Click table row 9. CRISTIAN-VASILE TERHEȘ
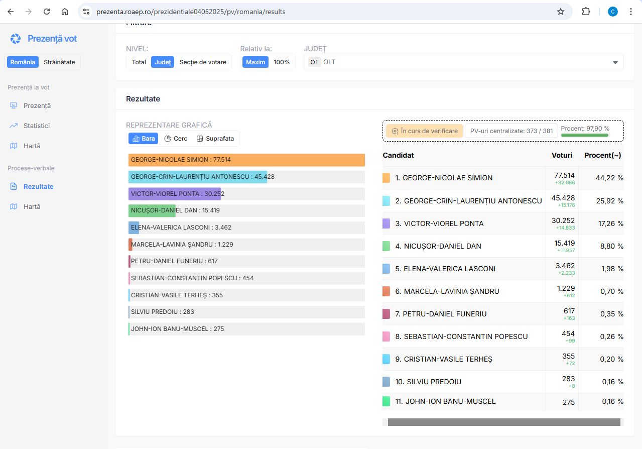642x449 pixels. 503,359
